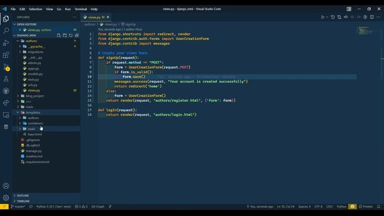This screenshot has width=384, height=216.
Task: Open the Run and Debug view
Action: click(x=6, y=43)
